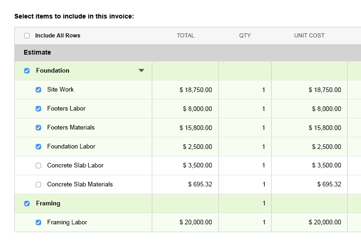Uncheck the Foundation Labor row checkbox

tap(39, 147)
